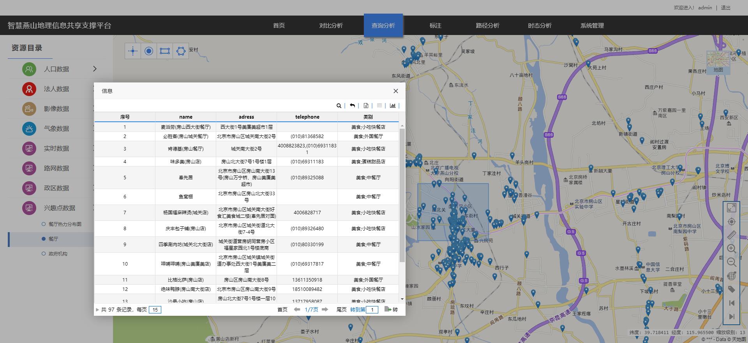Switch basemap via 地图 thumbnail
Screen dimensions: 748x343
pos(718,62)
